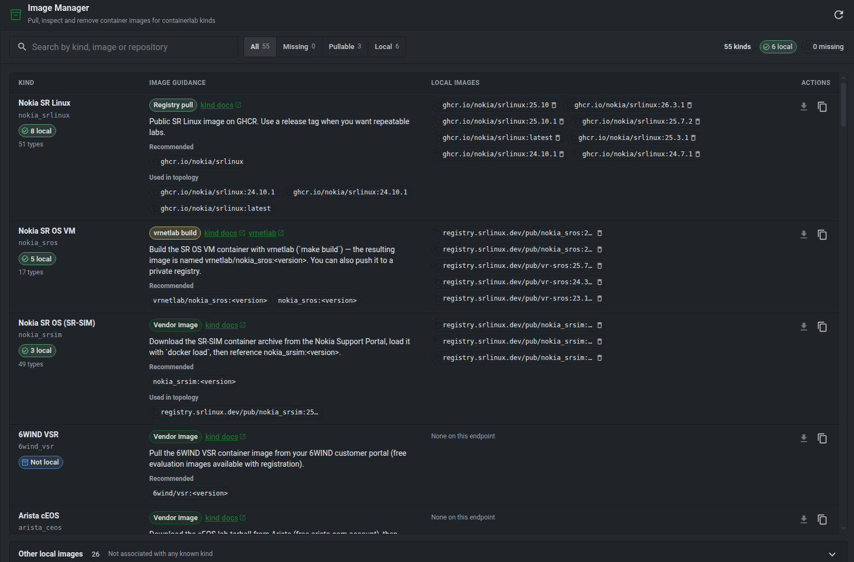Trash the vr-sros:23.1 local image

(600, 298)
